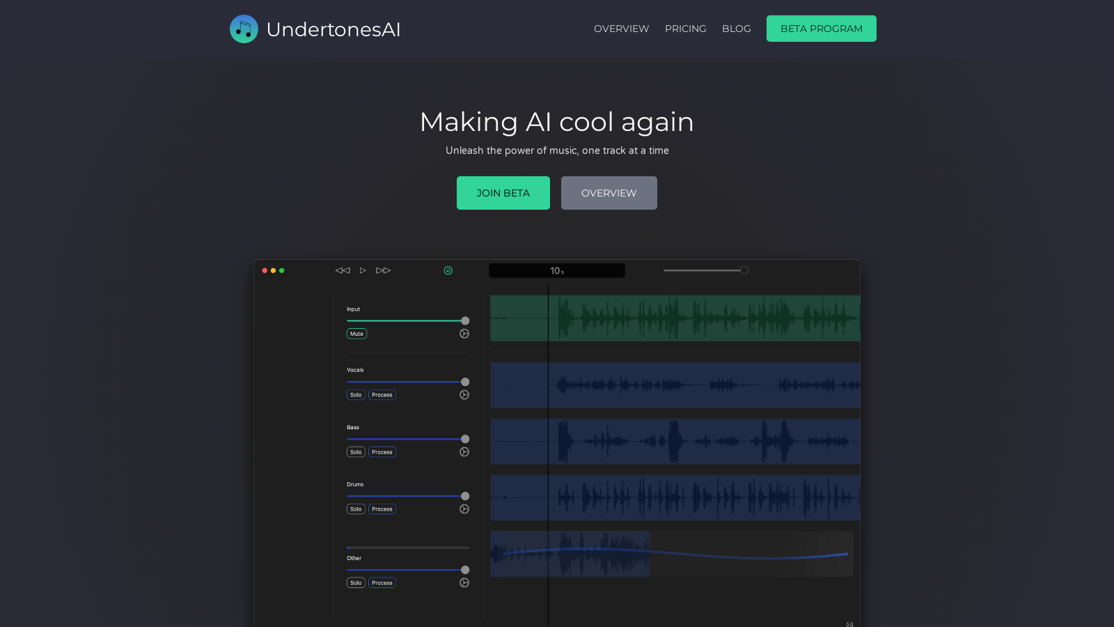Click the green loop icon in toolbar
The height and width of the screenshot is (627, 1114).
(448, 270)
